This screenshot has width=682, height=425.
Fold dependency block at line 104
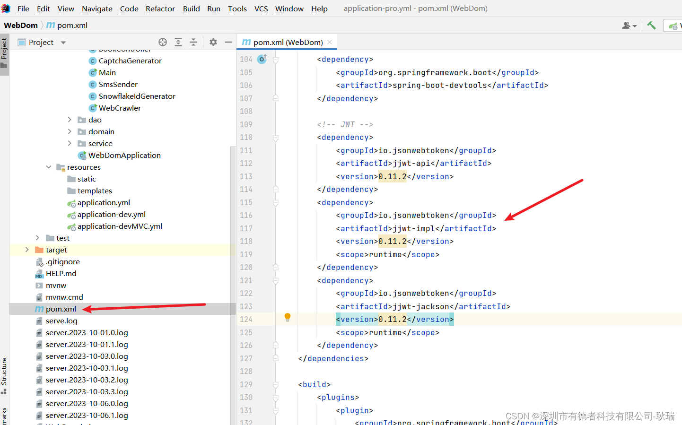[x=276, y=60]
